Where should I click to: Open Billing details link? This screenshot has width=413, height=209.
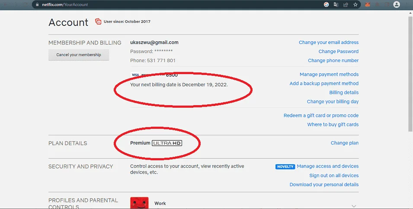pos(344,92)
